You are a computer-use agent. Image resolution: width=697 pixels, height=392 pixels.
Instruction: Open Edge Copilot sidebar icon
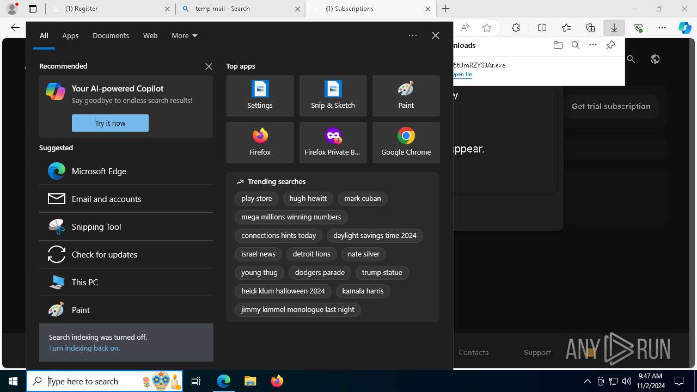coord(684,28)
